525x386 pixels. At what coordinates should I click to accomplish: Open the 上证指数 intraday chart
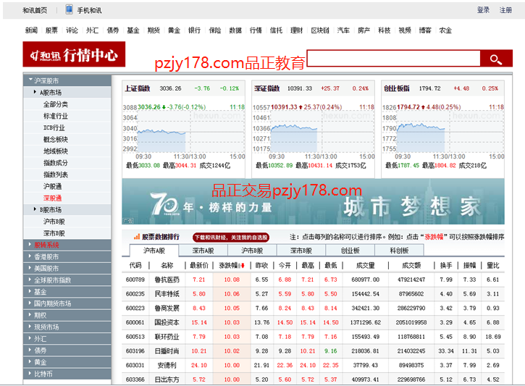coord(183,133)
